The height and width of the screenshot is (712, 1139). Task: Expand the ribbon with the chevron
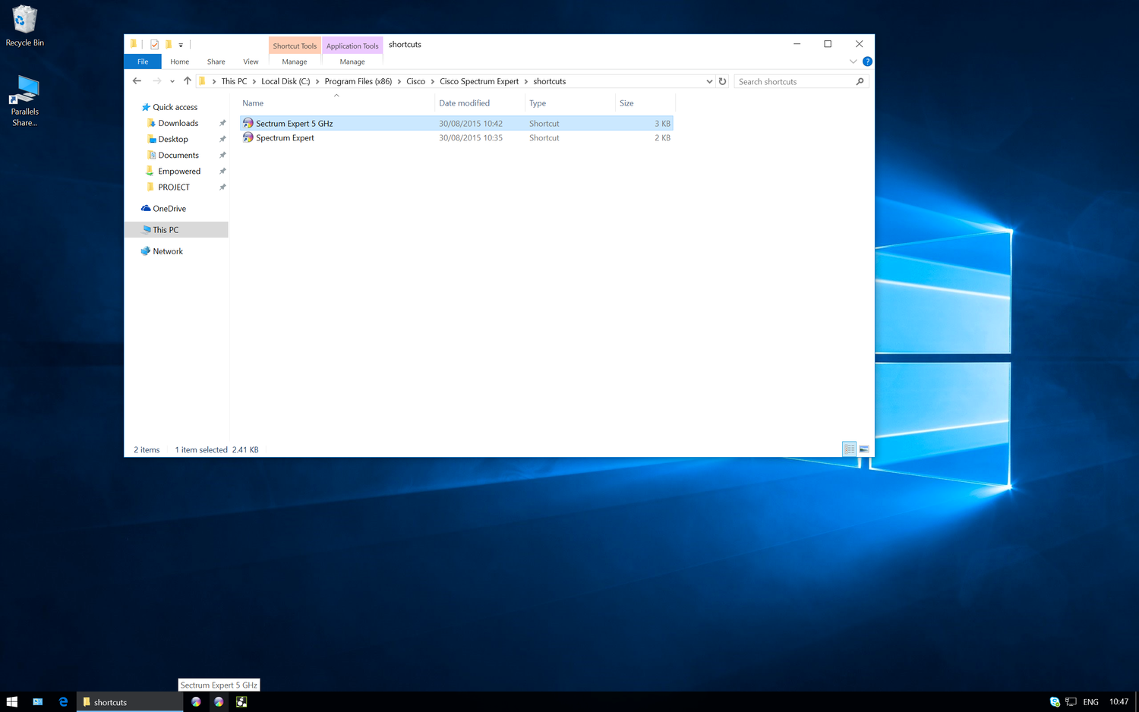click(853, 61)
